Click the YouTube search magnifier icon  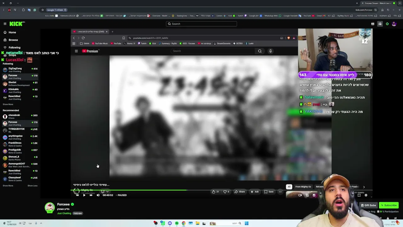260,51
